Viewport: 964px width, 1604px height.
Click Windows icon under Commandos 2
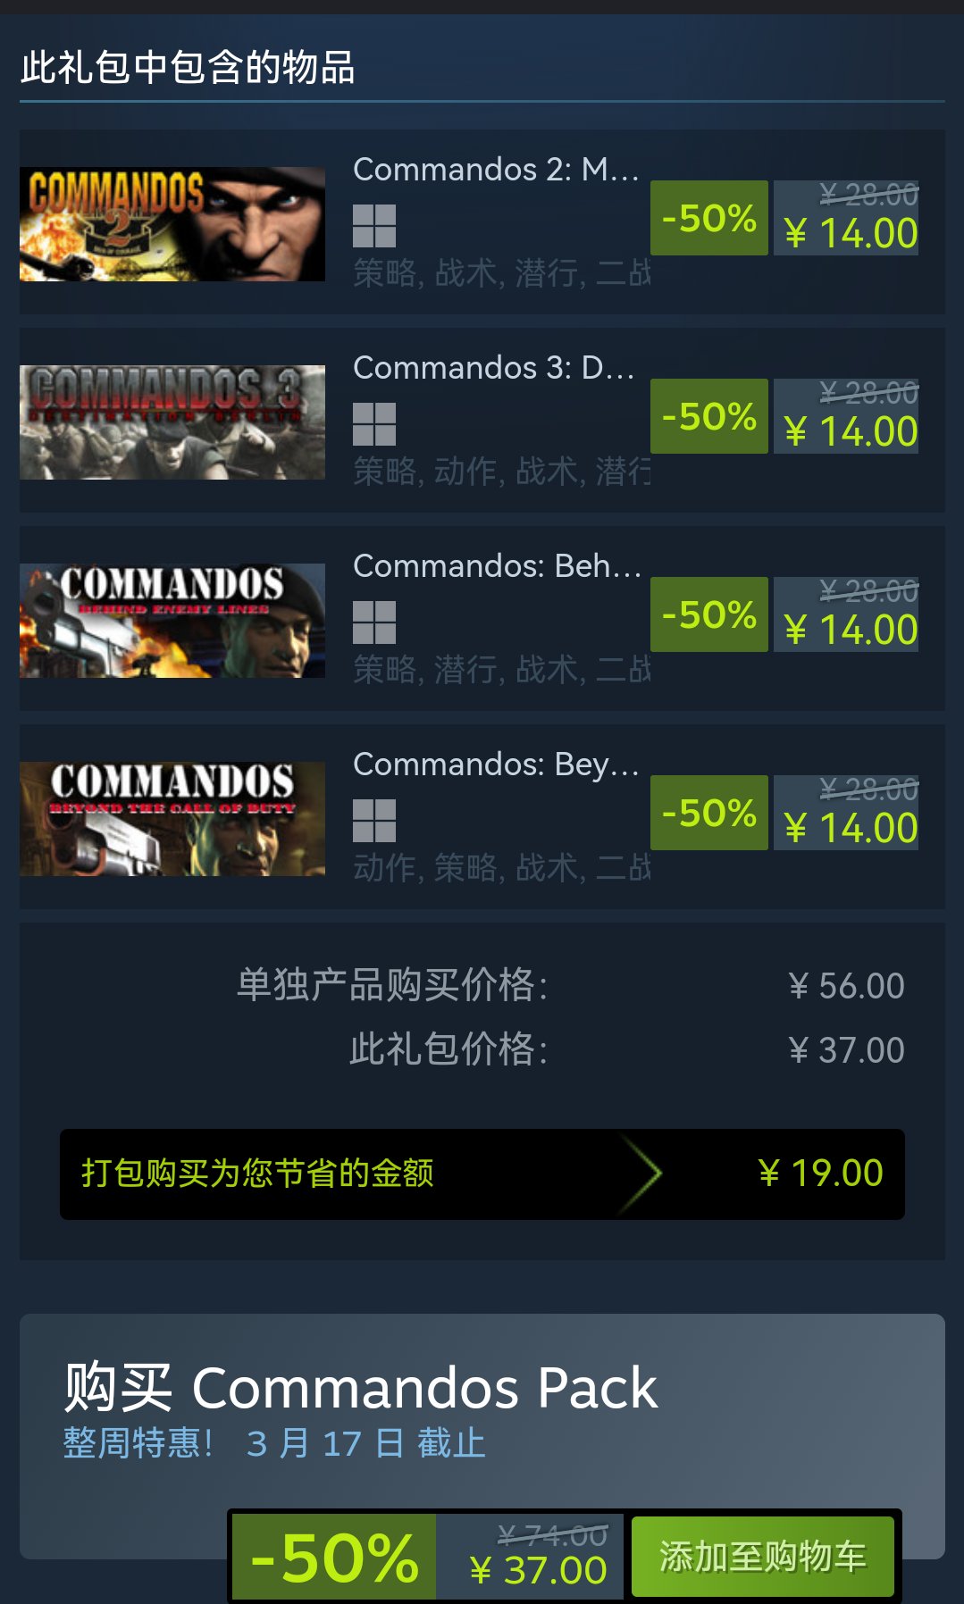(x=374, y=226)
